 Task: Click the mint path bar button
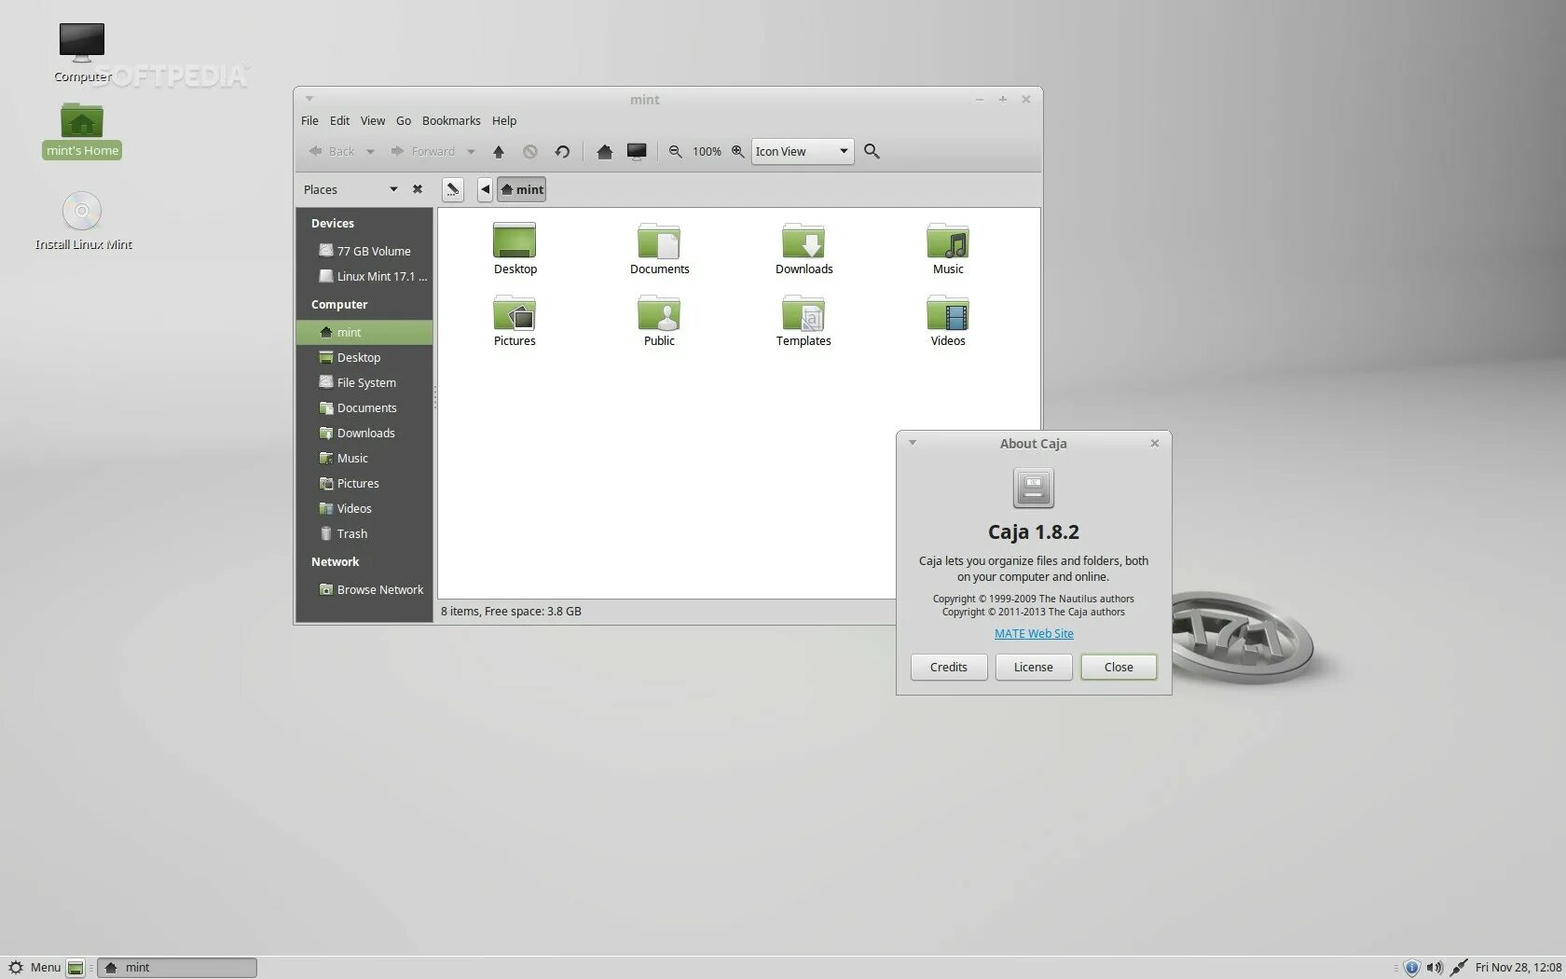tap(522, 189)
